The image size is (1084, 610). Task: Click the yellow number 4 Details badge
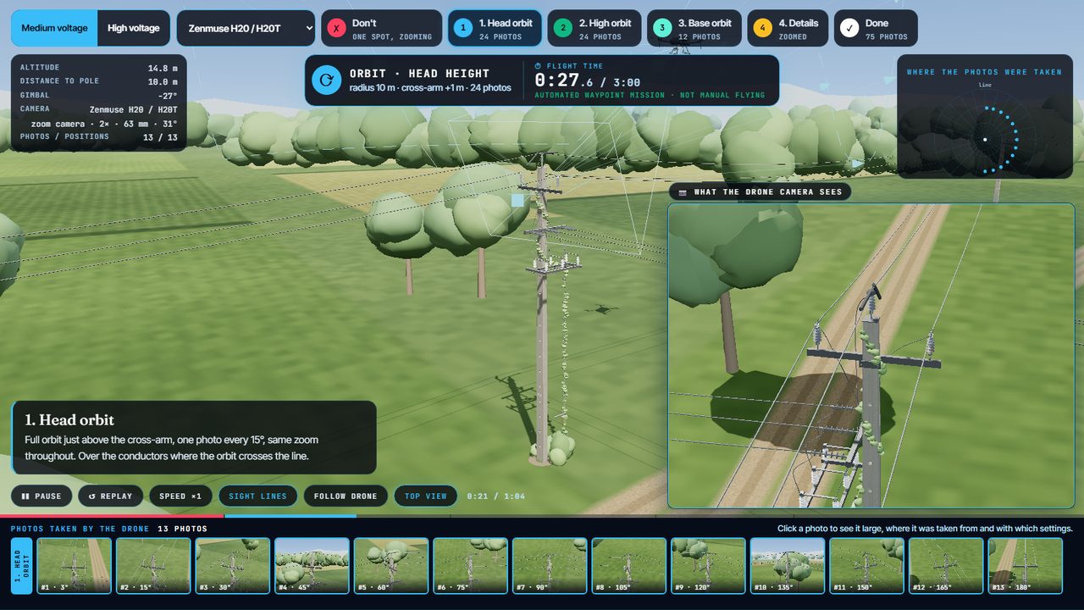[762, 28]
